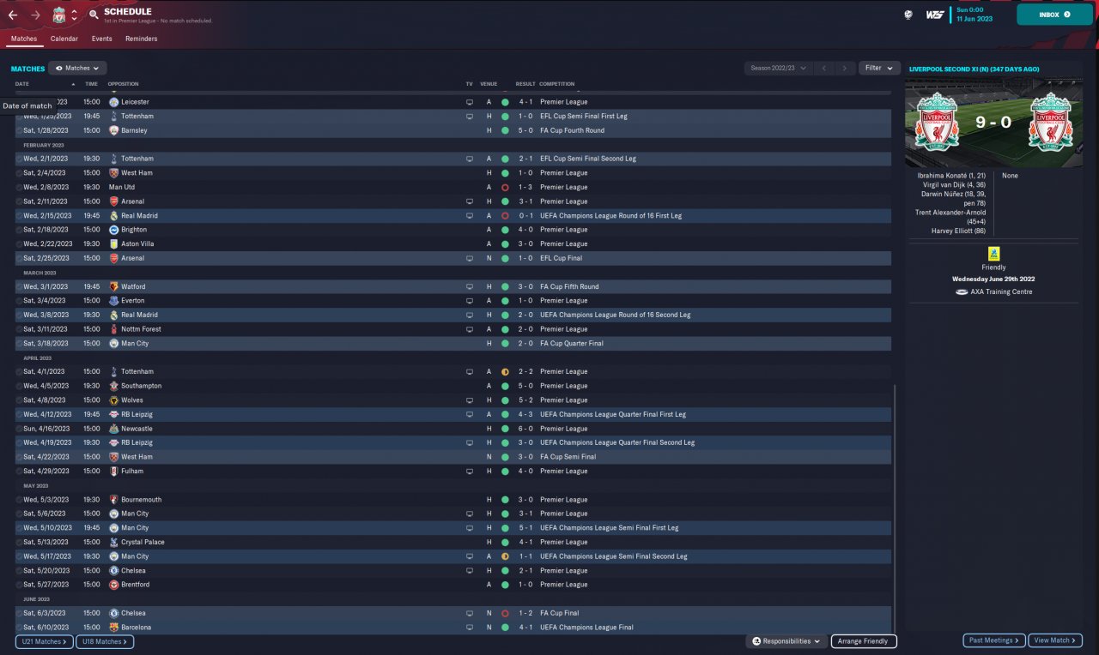Click the Bournemouth crest icon
Image resolution: width=1099 pixels, height=655 pixels.
point(113,500)
